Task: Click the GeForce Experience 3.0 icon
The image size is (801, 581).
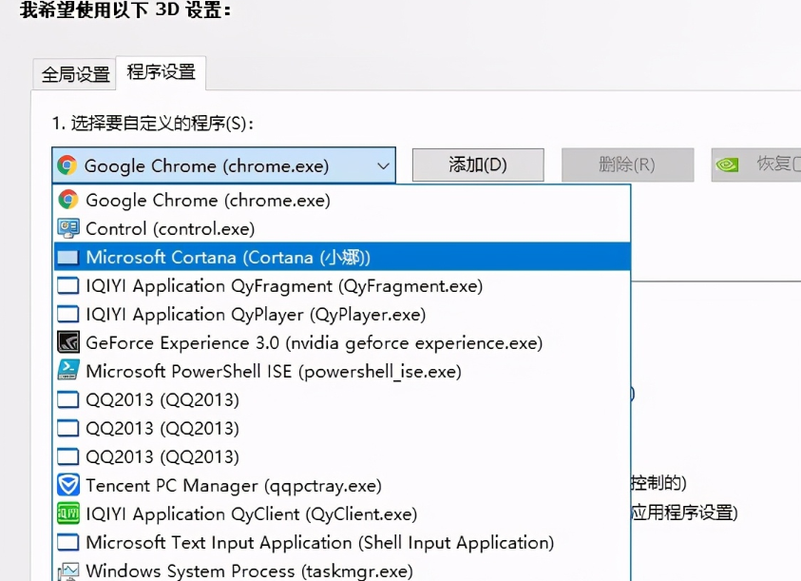Action: [x=68, y=342]
